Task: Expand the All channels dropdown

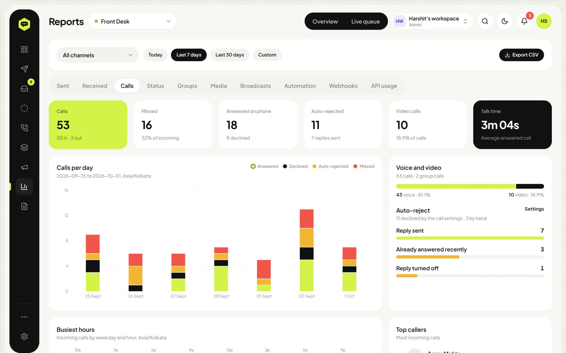Action: (97, 55)
